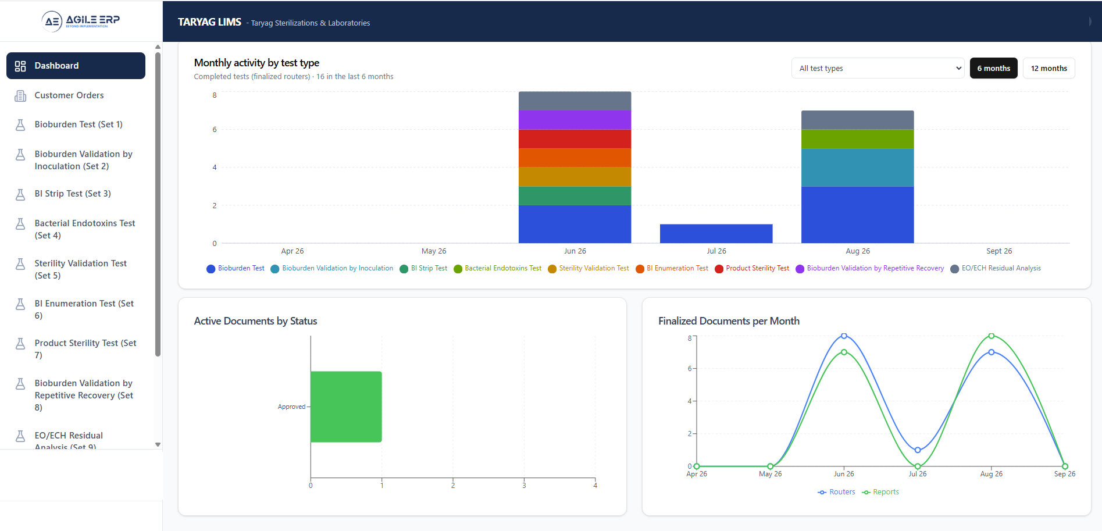1102x531 pixels.
Task: Click the Reports data point for Jun 26
Action: 844,352
